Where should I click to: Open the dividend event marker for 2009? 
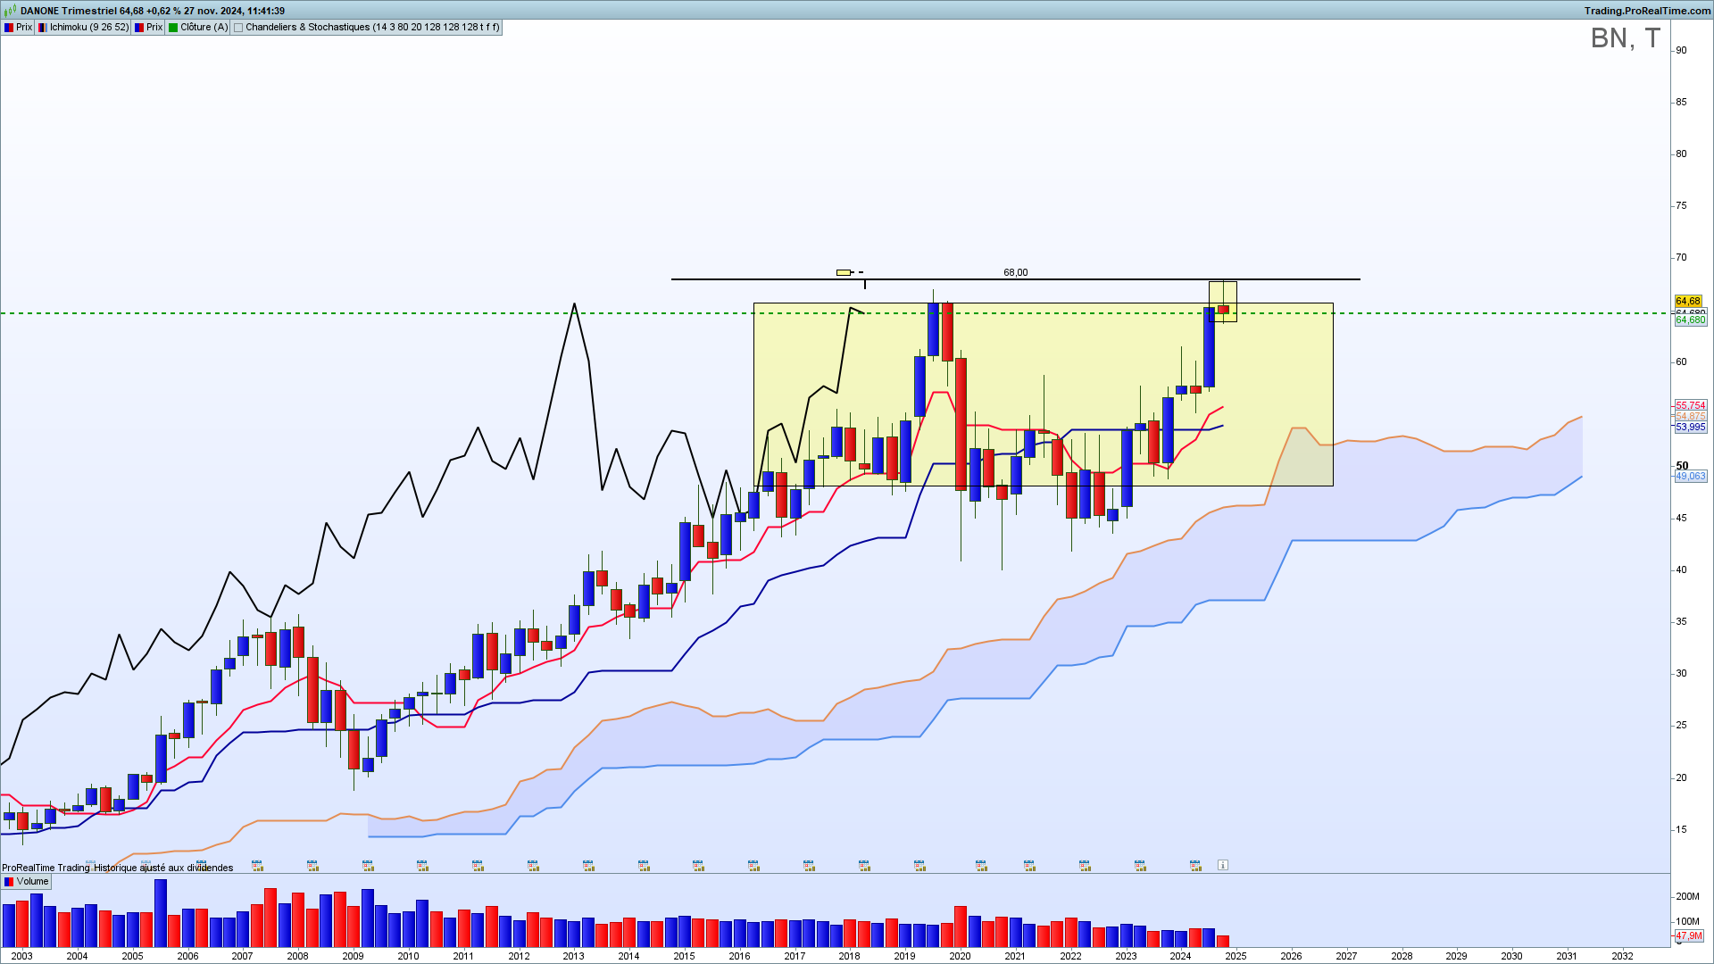pos(368,865)
